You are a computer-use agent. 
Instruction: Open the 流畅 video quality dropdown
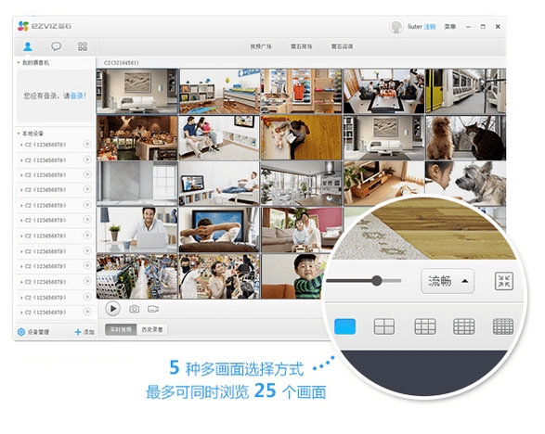click(448, 281)
